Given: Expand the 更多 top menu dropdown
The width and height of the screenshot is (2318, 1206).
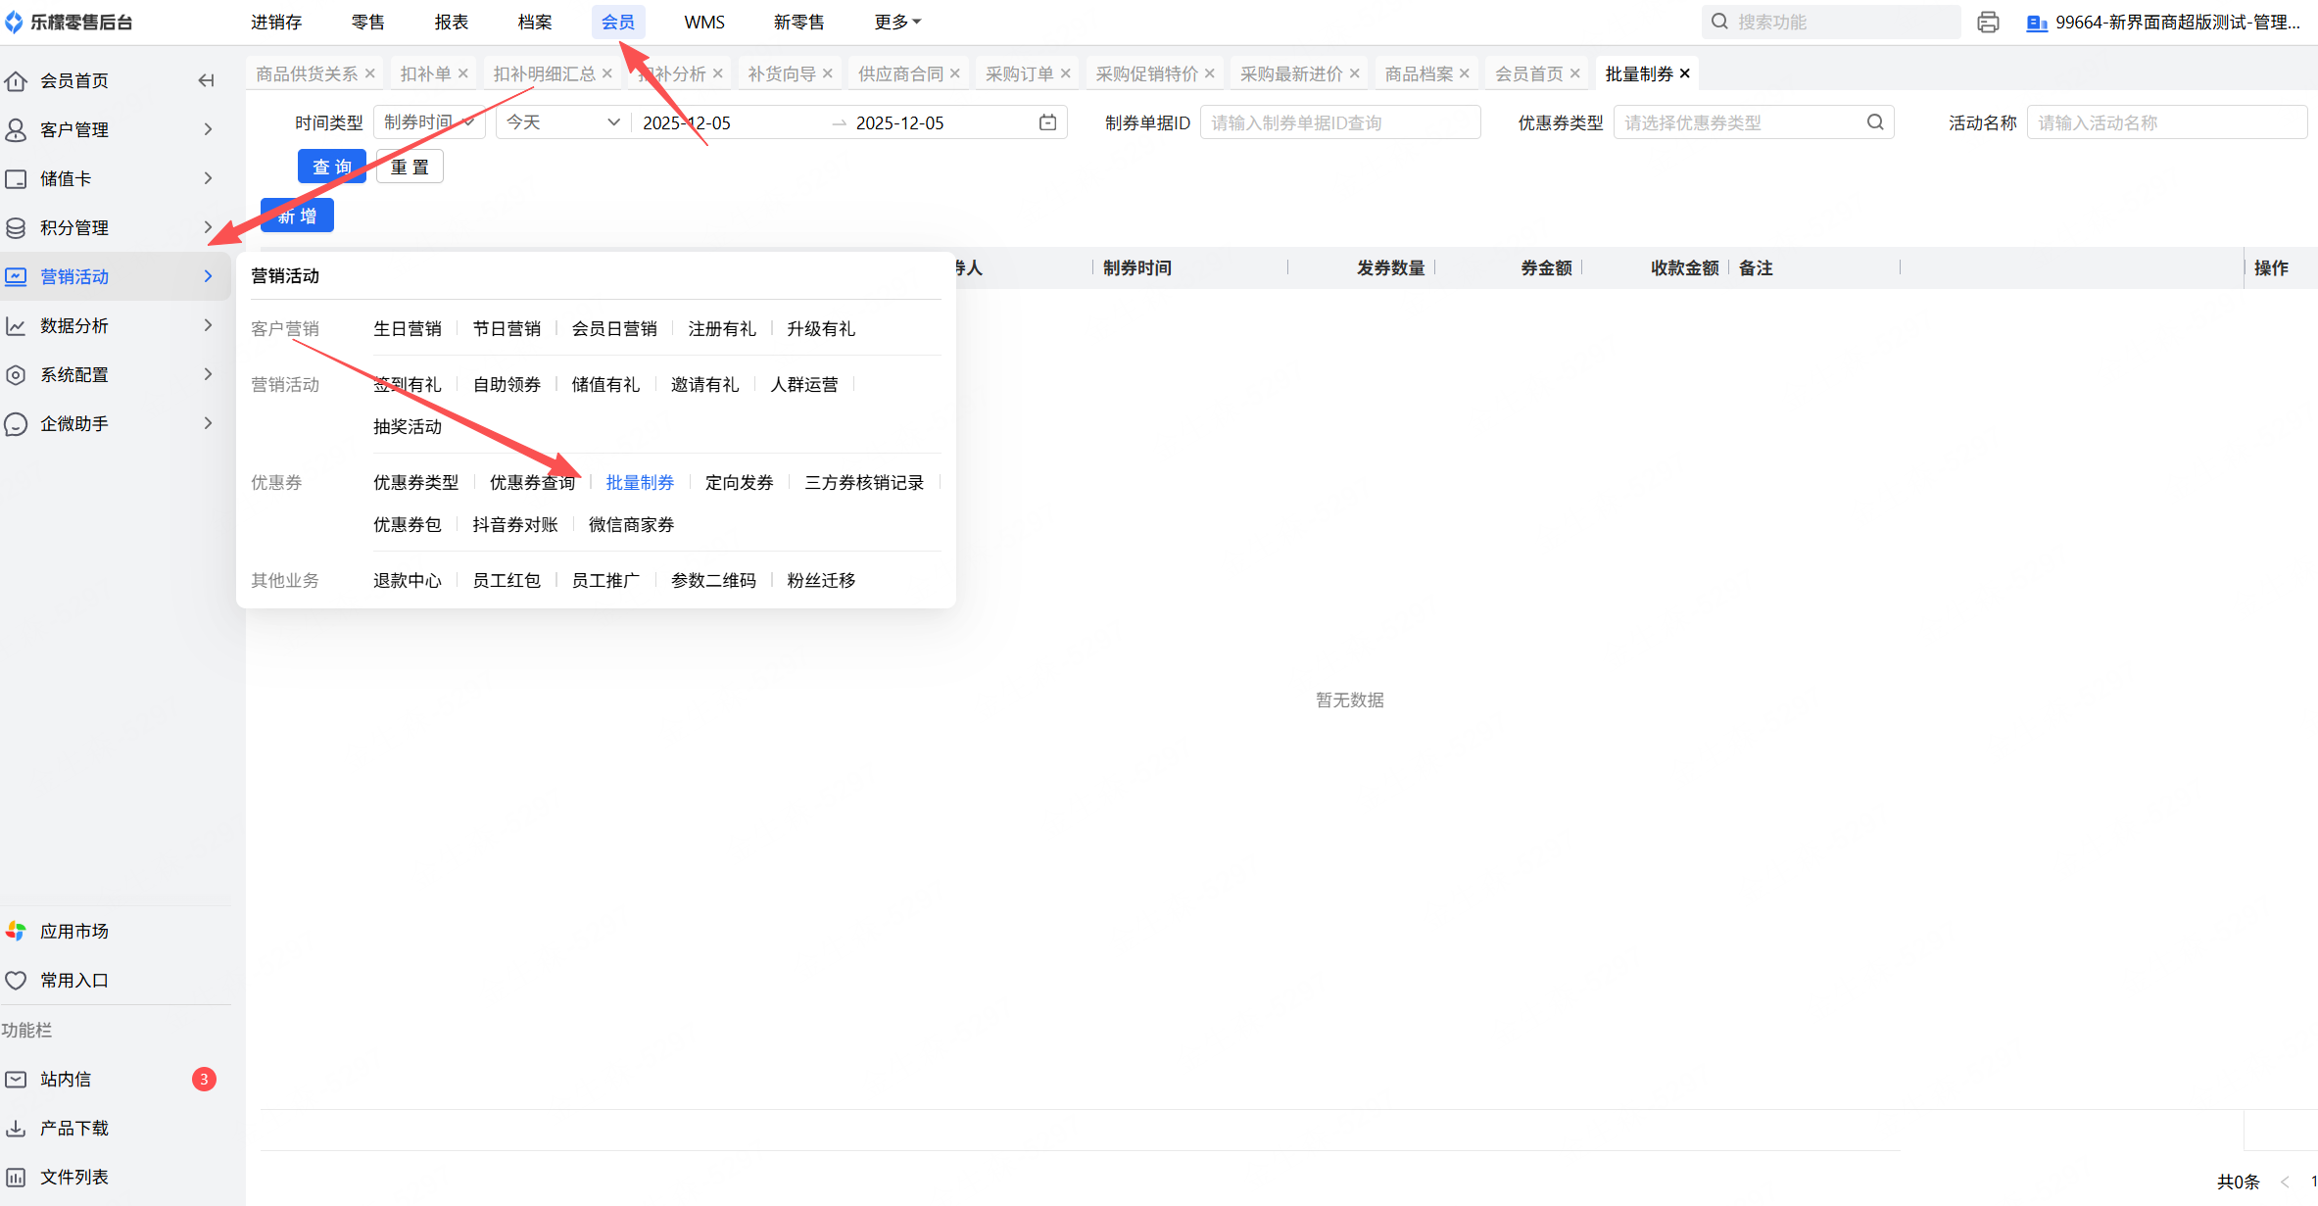Looking at the screenshot, I should 896,22.
